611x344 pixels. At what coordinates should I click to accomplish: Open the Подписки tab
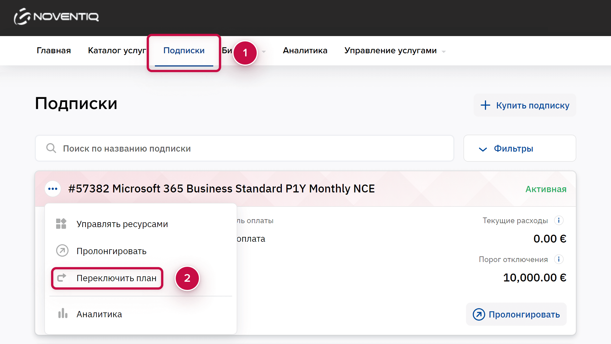pos(184,51)
